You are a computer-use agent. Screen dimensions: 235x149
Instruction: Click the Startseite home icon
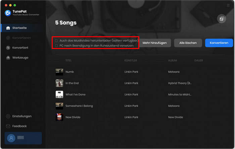click(x=8, y=28)
